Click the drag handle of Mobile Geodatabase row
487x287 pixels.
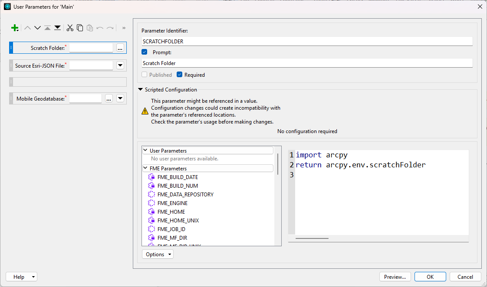11,99
